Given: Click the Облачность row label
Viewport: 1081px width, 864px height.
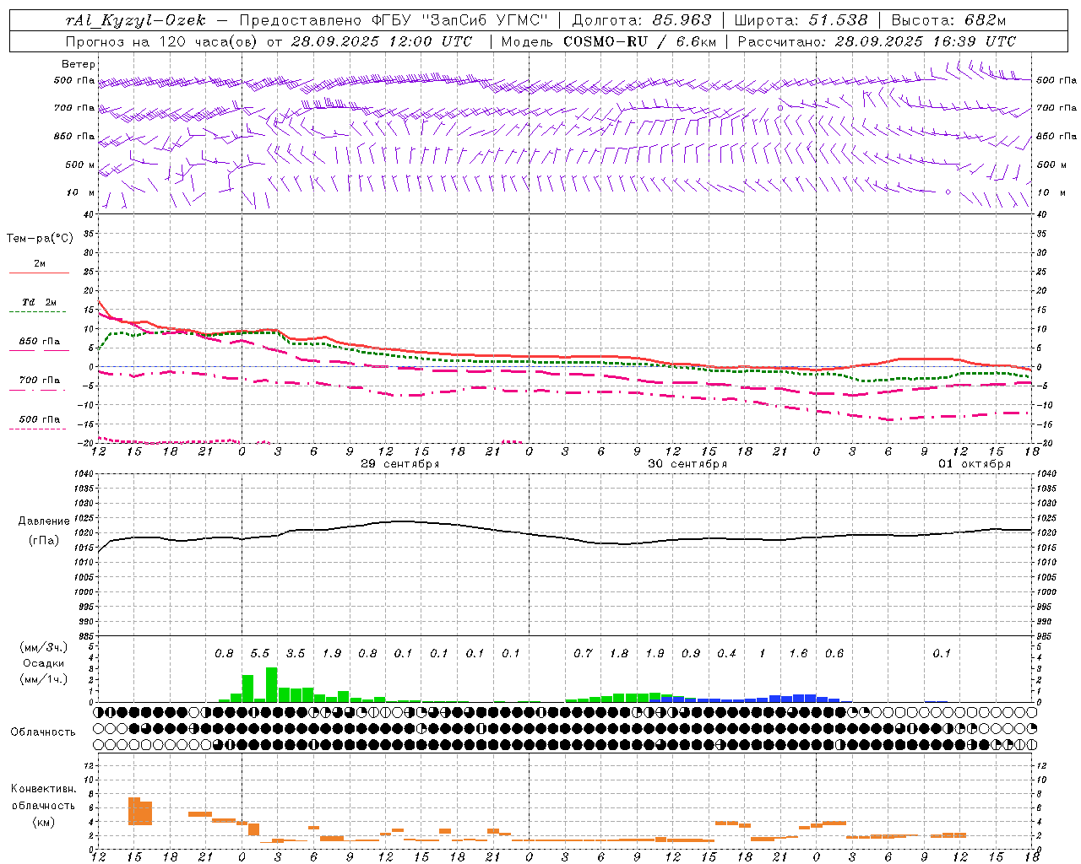Looking at the screenshot, I should coord(43,732).
